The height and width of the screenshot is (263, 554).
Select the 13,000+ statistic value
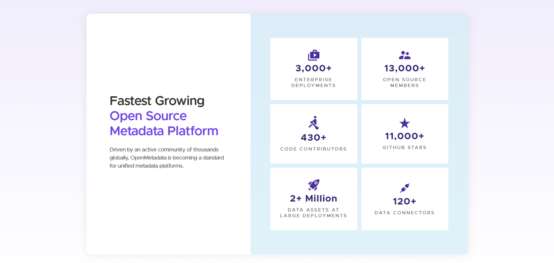(x=404, y=68)
